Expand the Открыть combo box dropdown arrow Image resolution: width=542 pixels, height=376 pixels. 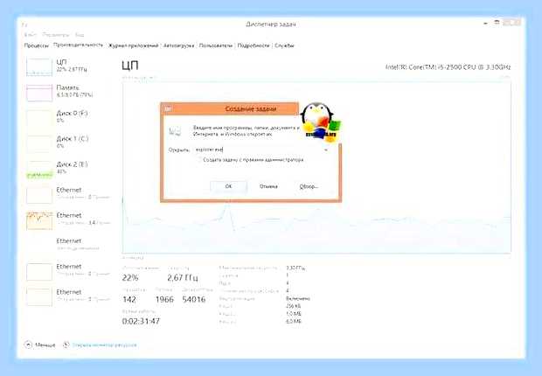[x=326, y=150]
